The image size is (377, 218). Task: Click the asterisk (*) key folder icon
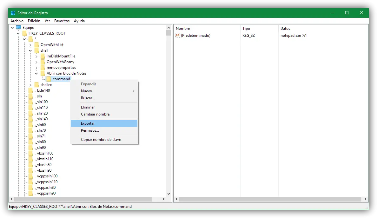(x=30, y=39)
